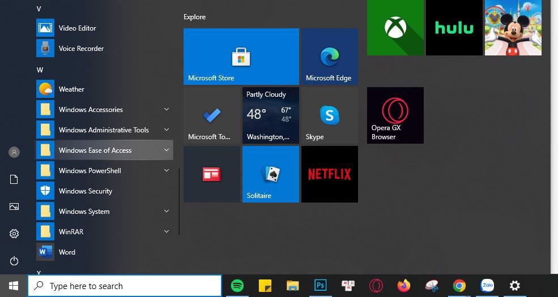Launch Voice Recorder app
Image resolution: width=558 pixels, height=297 pixels.
(x=104, y=48)
